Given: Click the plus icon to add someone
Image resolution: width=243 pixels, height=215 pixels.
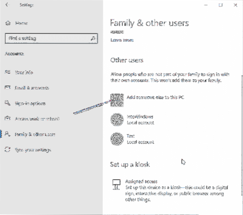Looking at the screenshot, I should [x=117, y=100].
